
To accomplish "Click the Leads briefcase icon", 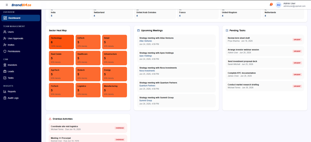I will click(5, 72).
